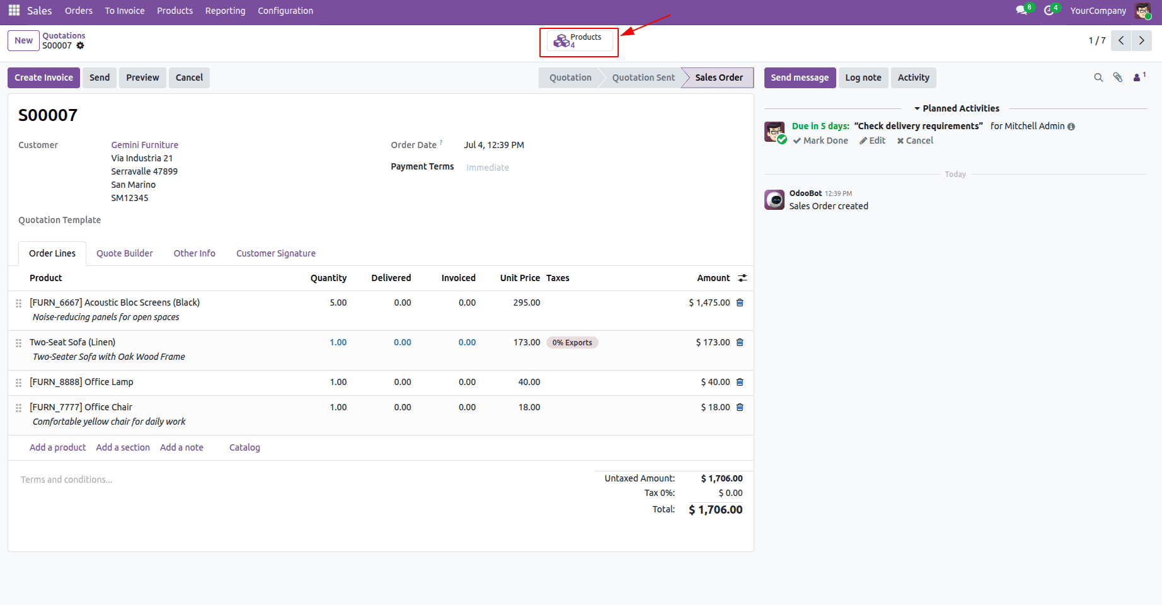Image resolution: width=1162 pixels, height=605 pixels.
Task: Select the Quotation status stage
Action: coord(570,78)
